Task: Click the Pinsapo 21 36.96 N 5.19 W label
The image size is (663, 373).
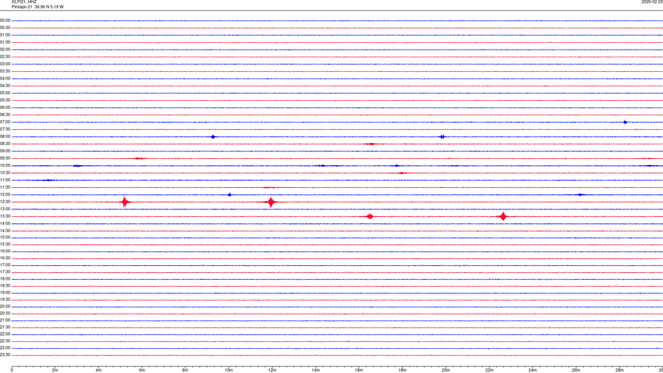Action: click(x=37, y=7)
